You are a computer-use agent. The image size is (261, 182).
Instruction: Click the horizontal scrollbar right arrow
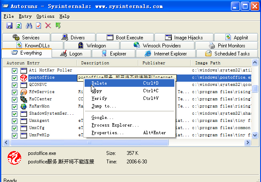click(x=248, y=142)
